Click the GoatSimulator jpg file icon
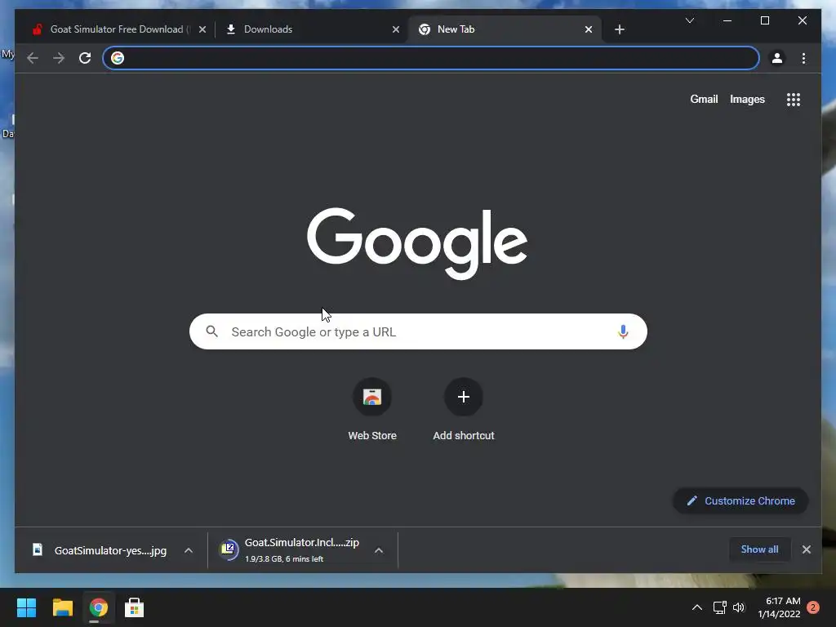836x627 pixels. point(38,549)
